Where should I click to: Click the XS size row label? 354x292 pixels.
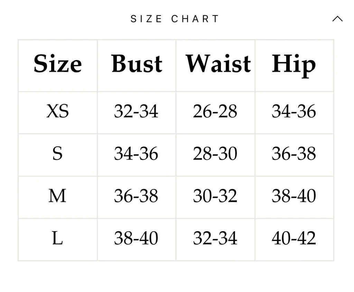pos(58,111)
